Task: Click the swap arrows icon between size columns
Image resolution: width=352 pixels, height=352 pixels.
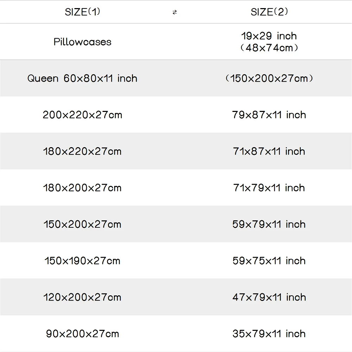Action: click(175, 12)
